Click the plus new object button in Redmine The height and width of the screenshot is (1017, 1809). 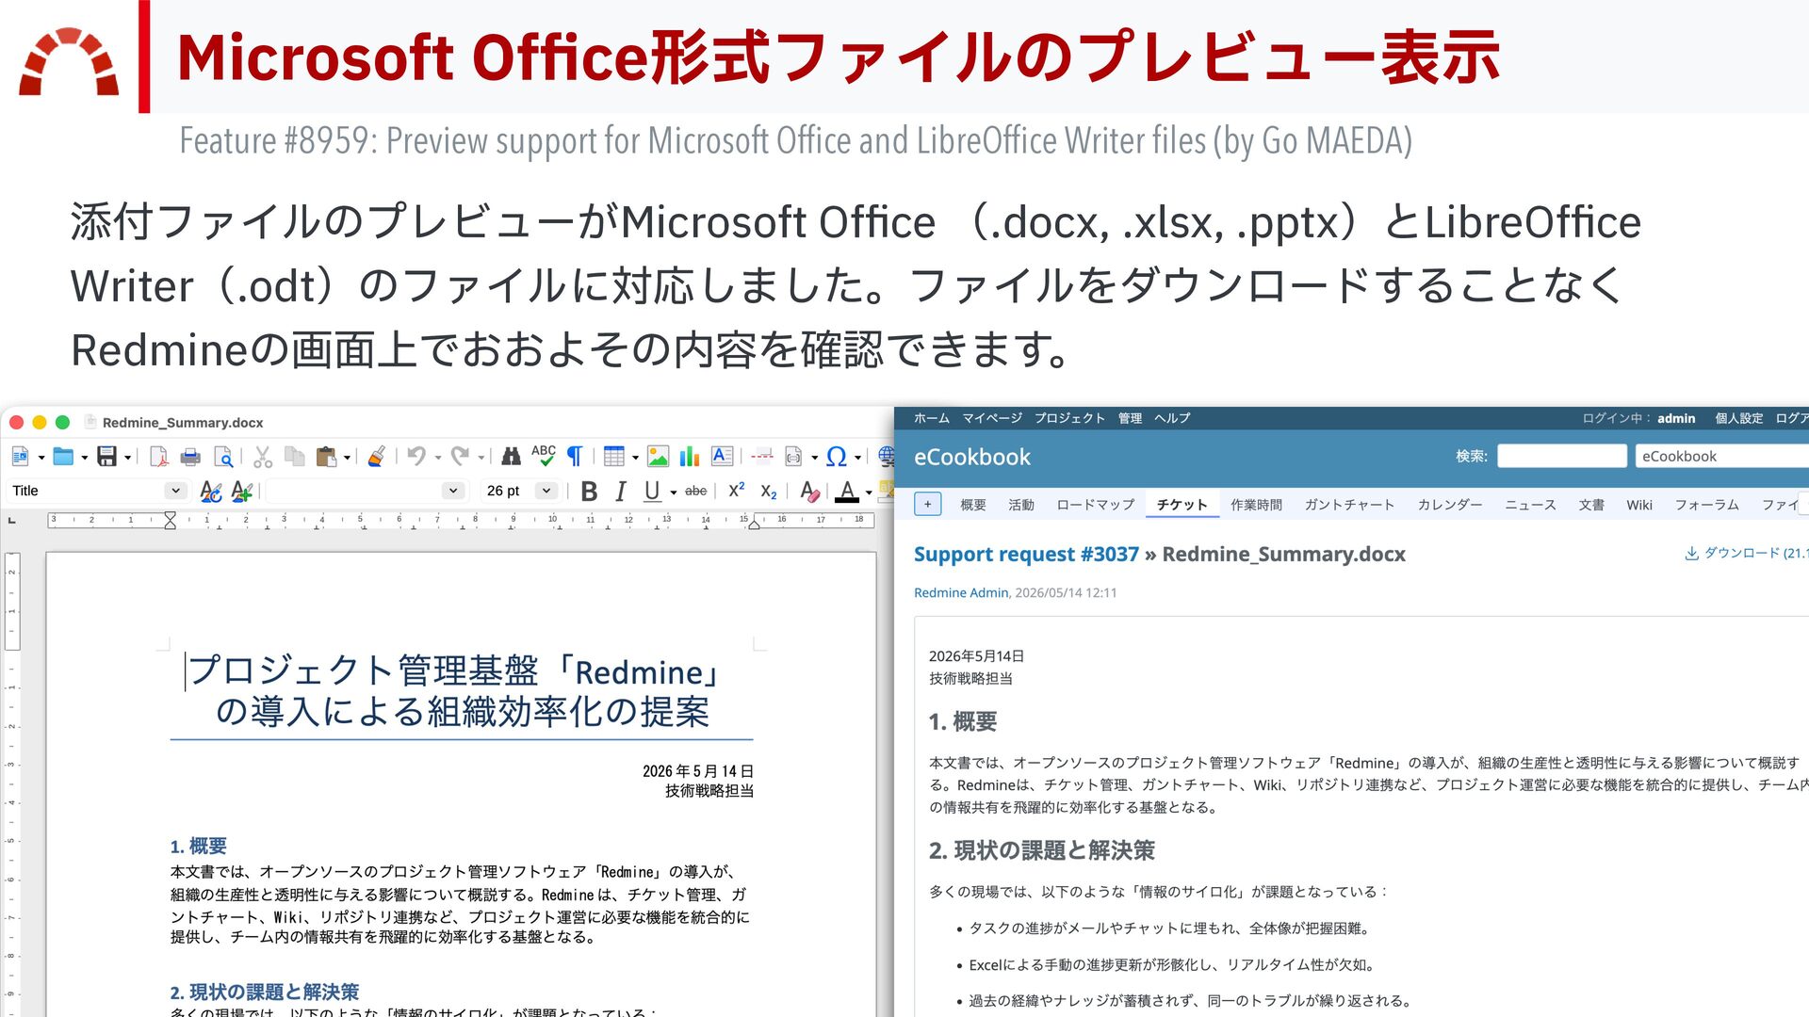coord(927,504)
